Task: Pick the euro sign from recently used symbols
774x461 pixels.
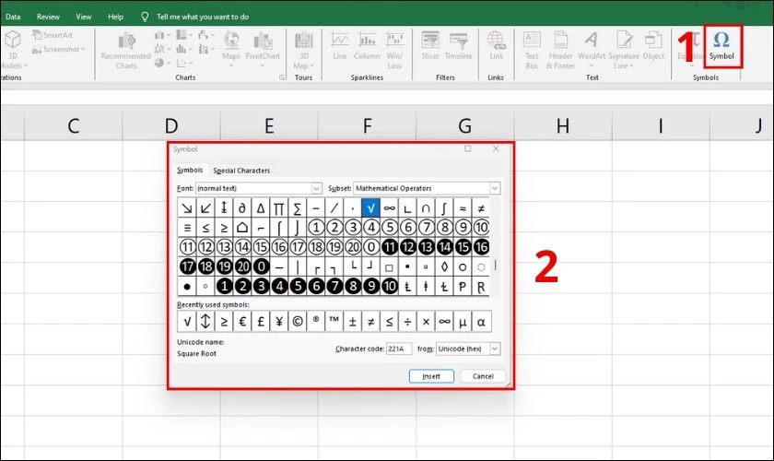Action: coord(241,322)
